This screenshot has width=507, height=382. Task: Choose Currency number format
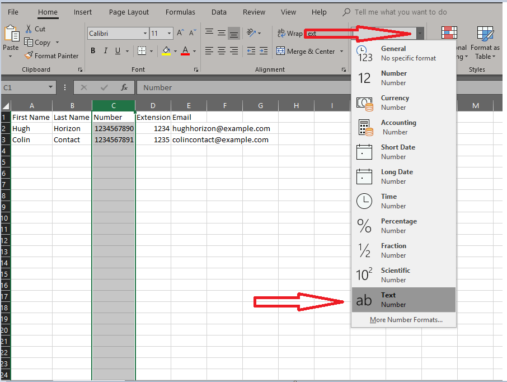tap(403, 103)
